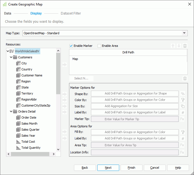Open the Map Type dropdown
Image resolution: width=194 pixels, height=175 pixels.
click(184, 33)
